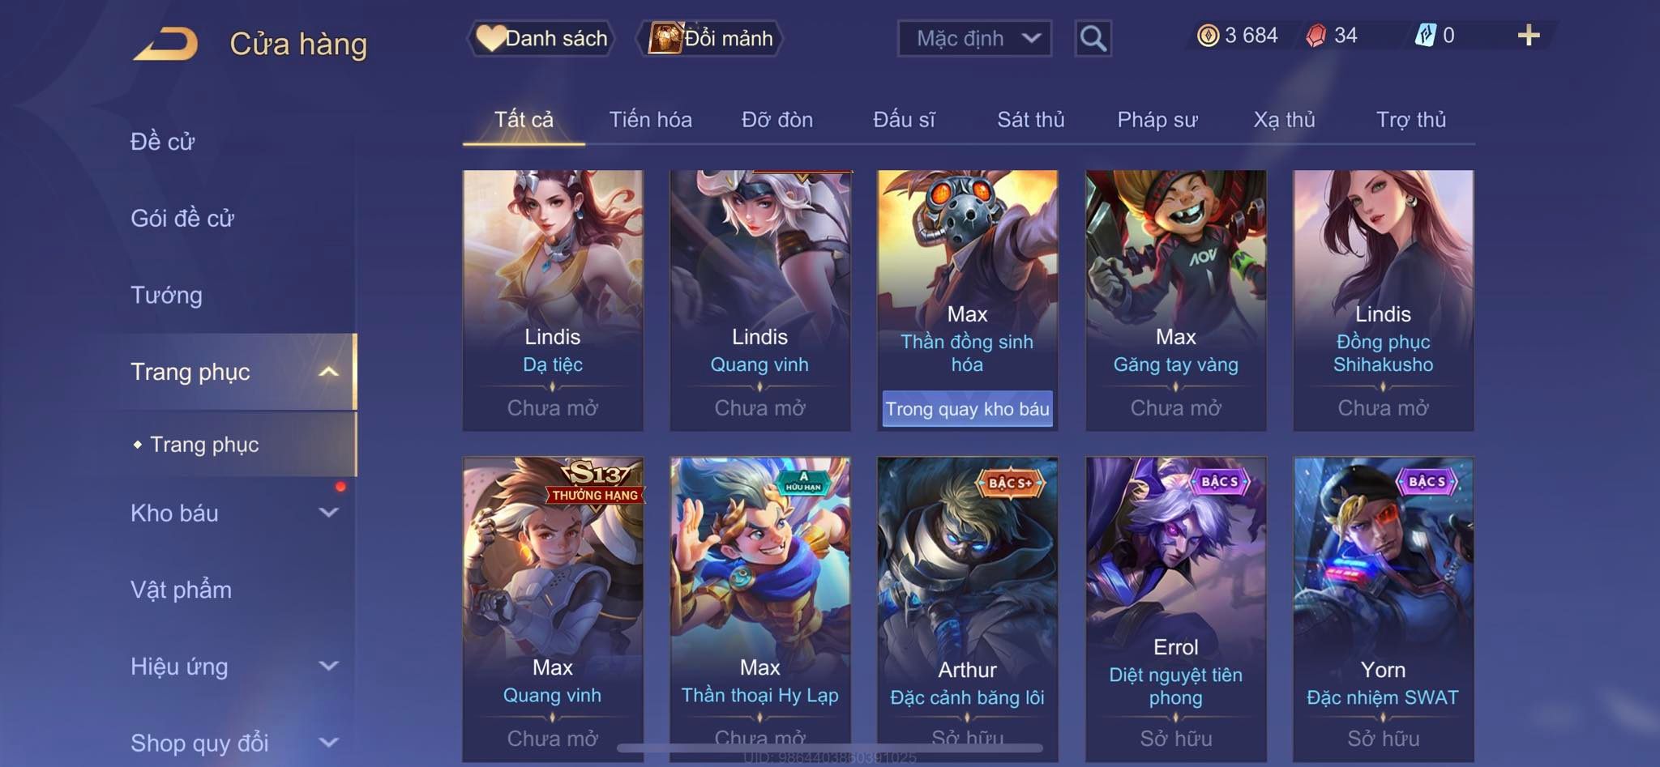This screenshot has width=1660, height=767.
Task: Click the gold coin balance icon
Action: [x=1208, y=36]
